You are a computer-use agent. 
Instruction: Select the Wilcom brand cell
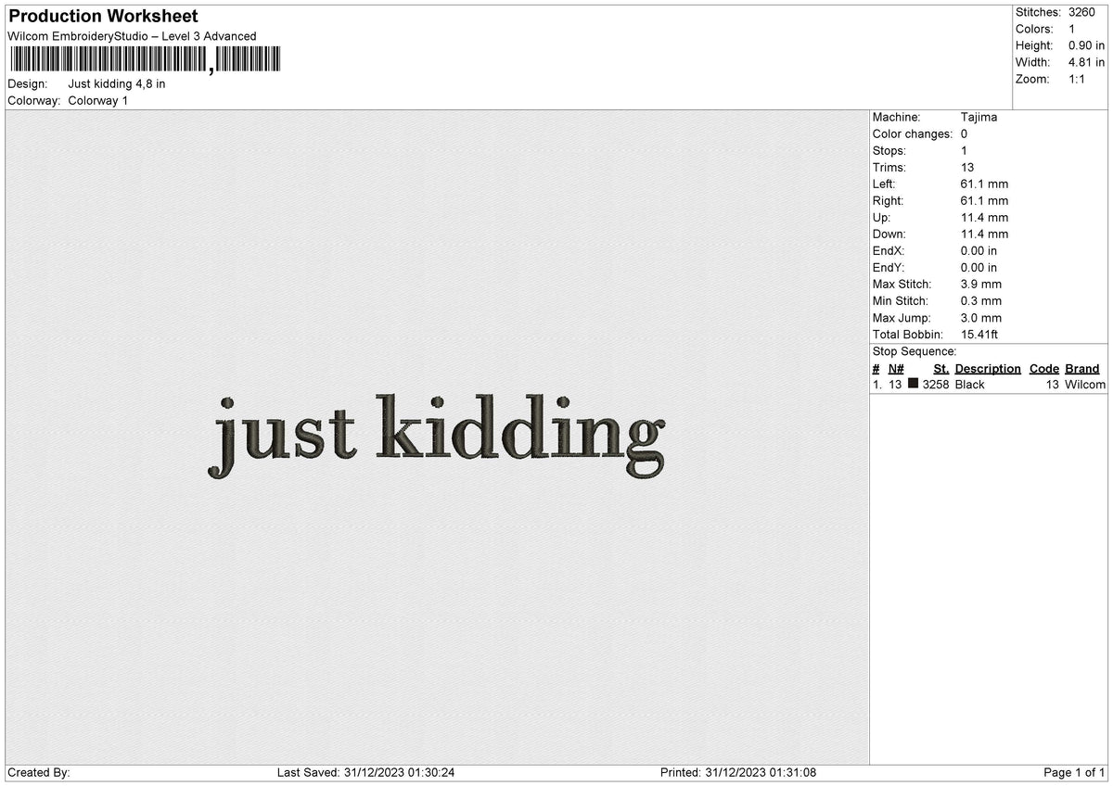tap(1085, 384)
